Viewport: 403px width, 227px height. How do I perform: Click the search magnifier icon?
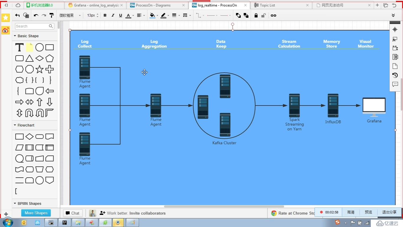(51, 26)
